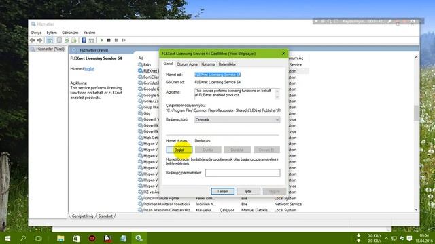Open File Explorer from the taskbar
Image resolution: width=435 pixels, height=244 pixels.
(60, 238)
